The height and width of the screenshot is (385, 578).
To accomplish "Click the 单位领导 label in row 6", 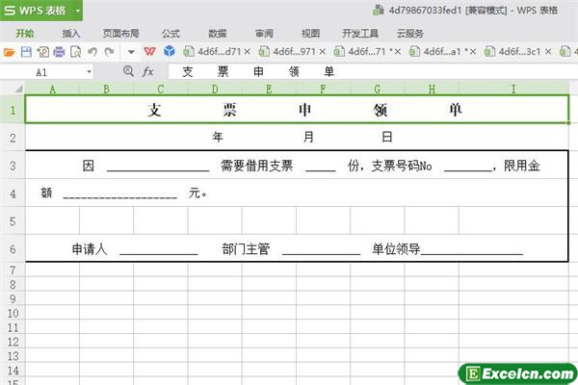I will [x=396, y=249].
